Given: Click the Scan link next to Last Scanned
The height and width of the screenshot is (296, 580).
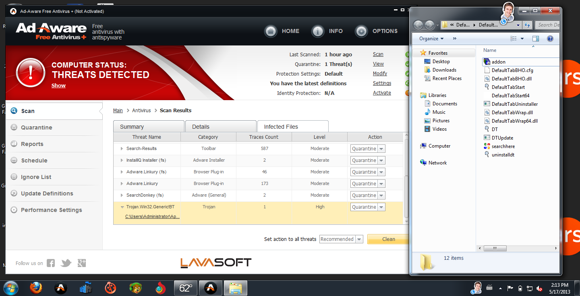Looking at the screenshot, I should 378,54.
